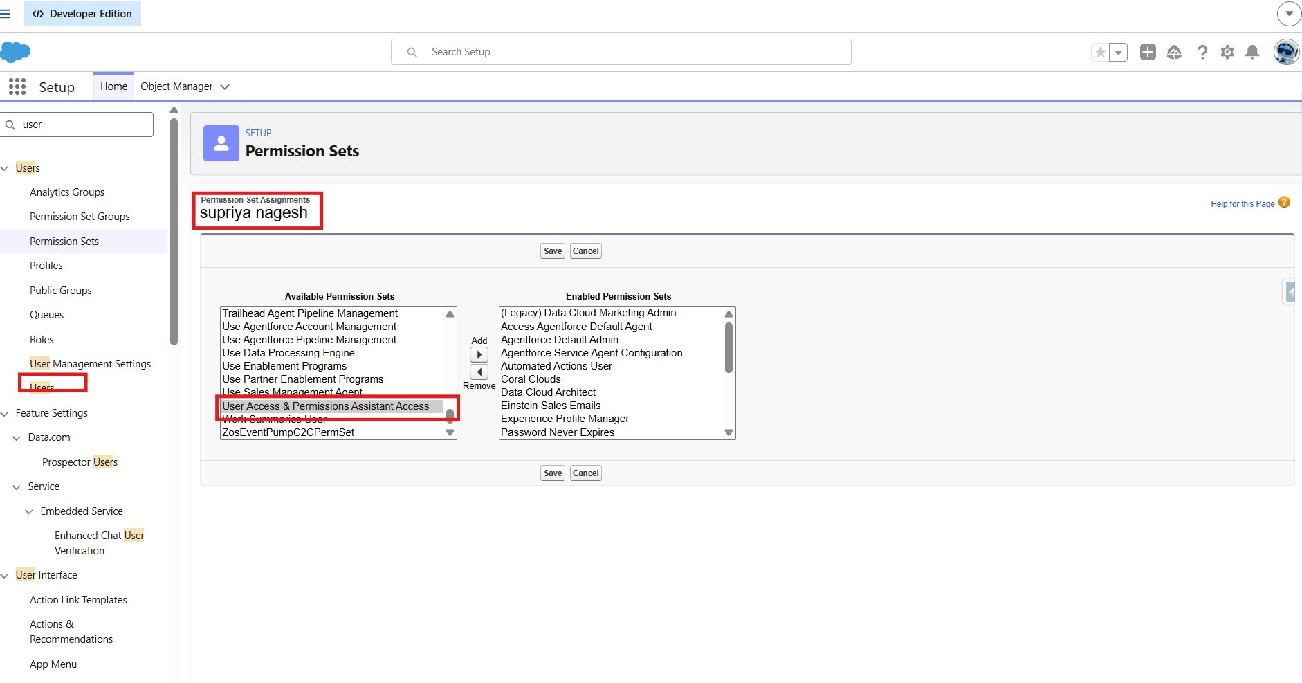The height and width of the screenshot is (683, 1302).
Task: Open the Object Manager tab
Action: (x=176, y=86)
